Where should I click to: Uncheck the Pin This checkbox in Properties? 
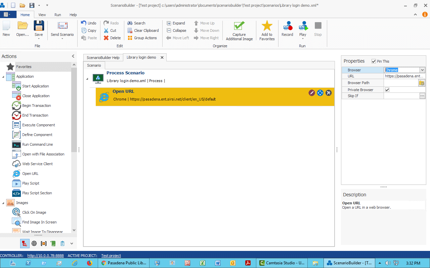click(x=374, y=61)
